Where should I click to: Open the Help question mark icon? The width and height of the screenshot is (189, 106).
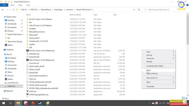tap(187, 5)
